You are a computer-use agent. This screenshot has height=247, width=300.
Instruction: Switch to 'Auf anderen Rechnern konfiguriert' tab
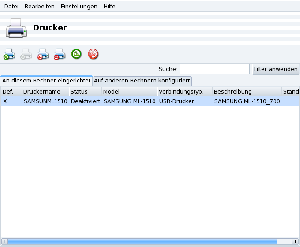click(x=142, y=81)
